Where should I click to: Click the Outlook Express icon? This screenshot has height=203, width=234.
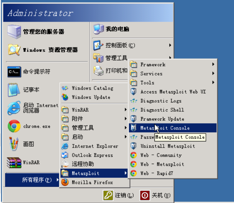pyautogui.click(x=65, y=155)
